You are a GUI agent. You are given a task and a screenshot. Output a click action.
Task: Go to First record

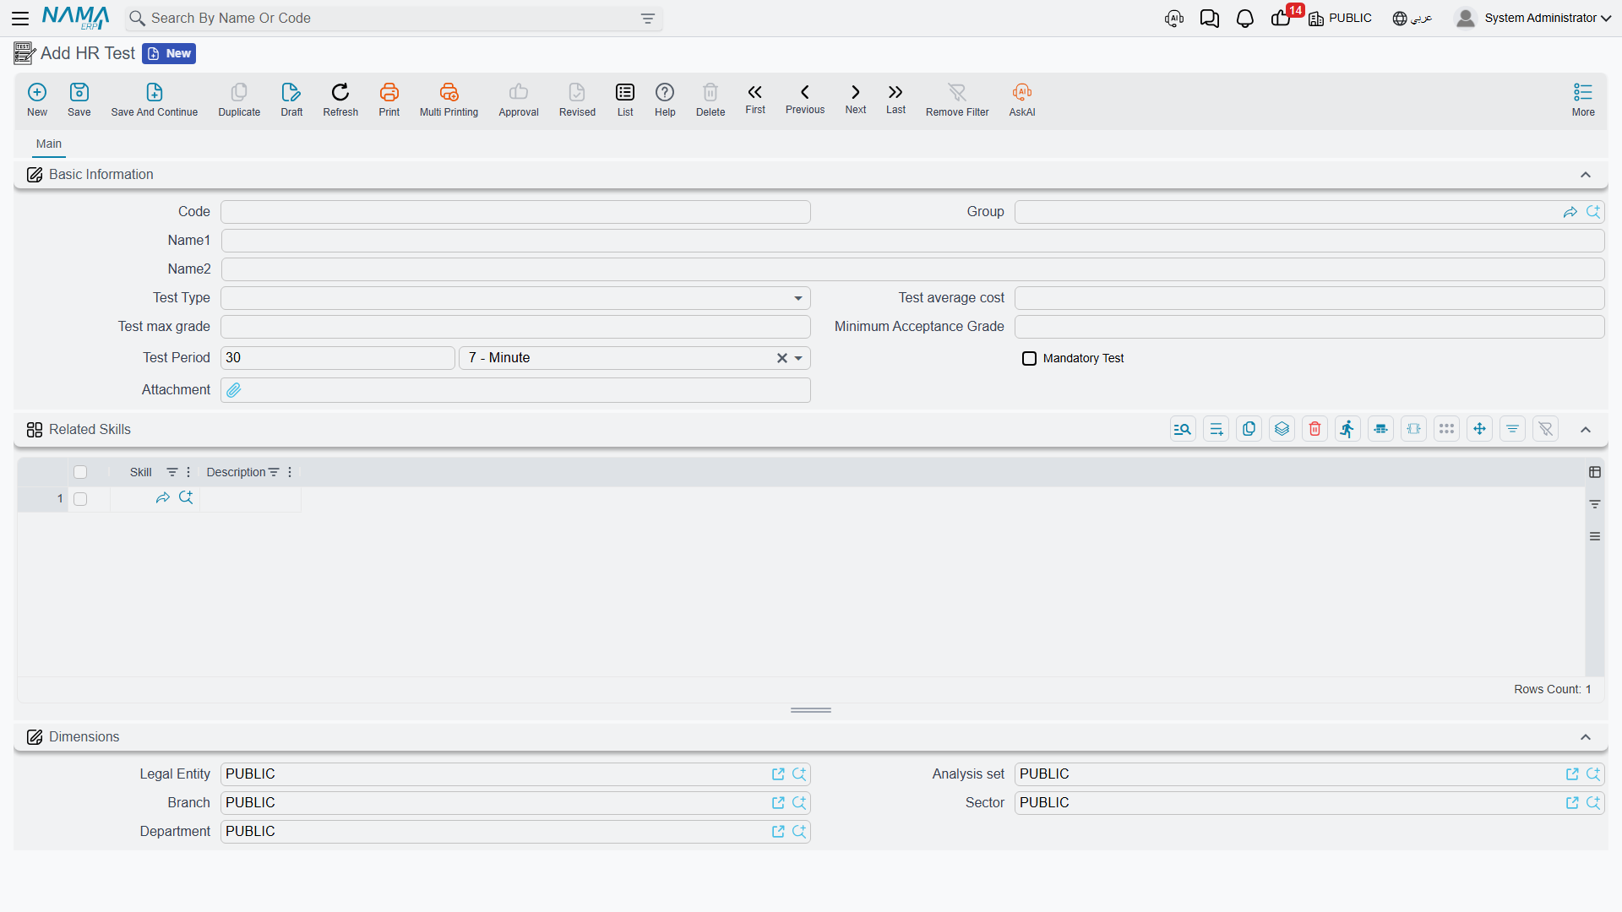click(755, 99)
